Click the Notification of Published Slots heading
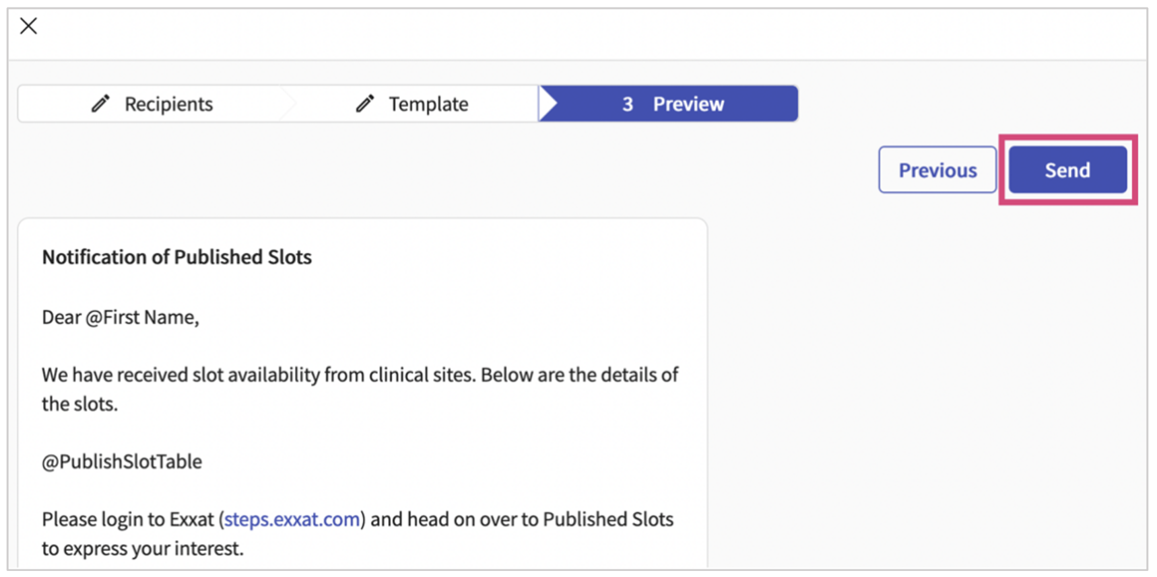Viewport: 1157px width, 577px height. click(176, 257)
